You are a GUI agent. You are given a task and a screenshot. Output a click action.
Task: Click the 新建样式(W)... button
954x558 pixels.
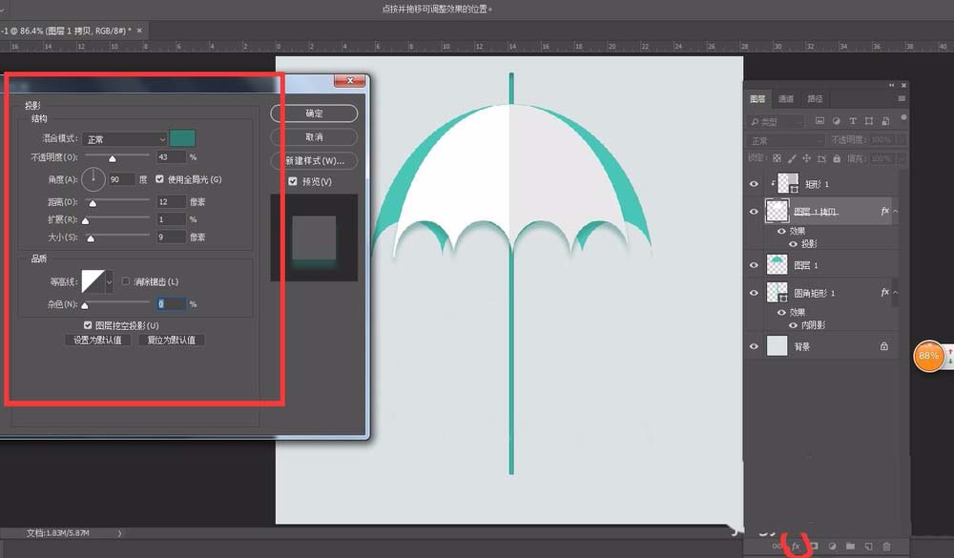(314, 160)
